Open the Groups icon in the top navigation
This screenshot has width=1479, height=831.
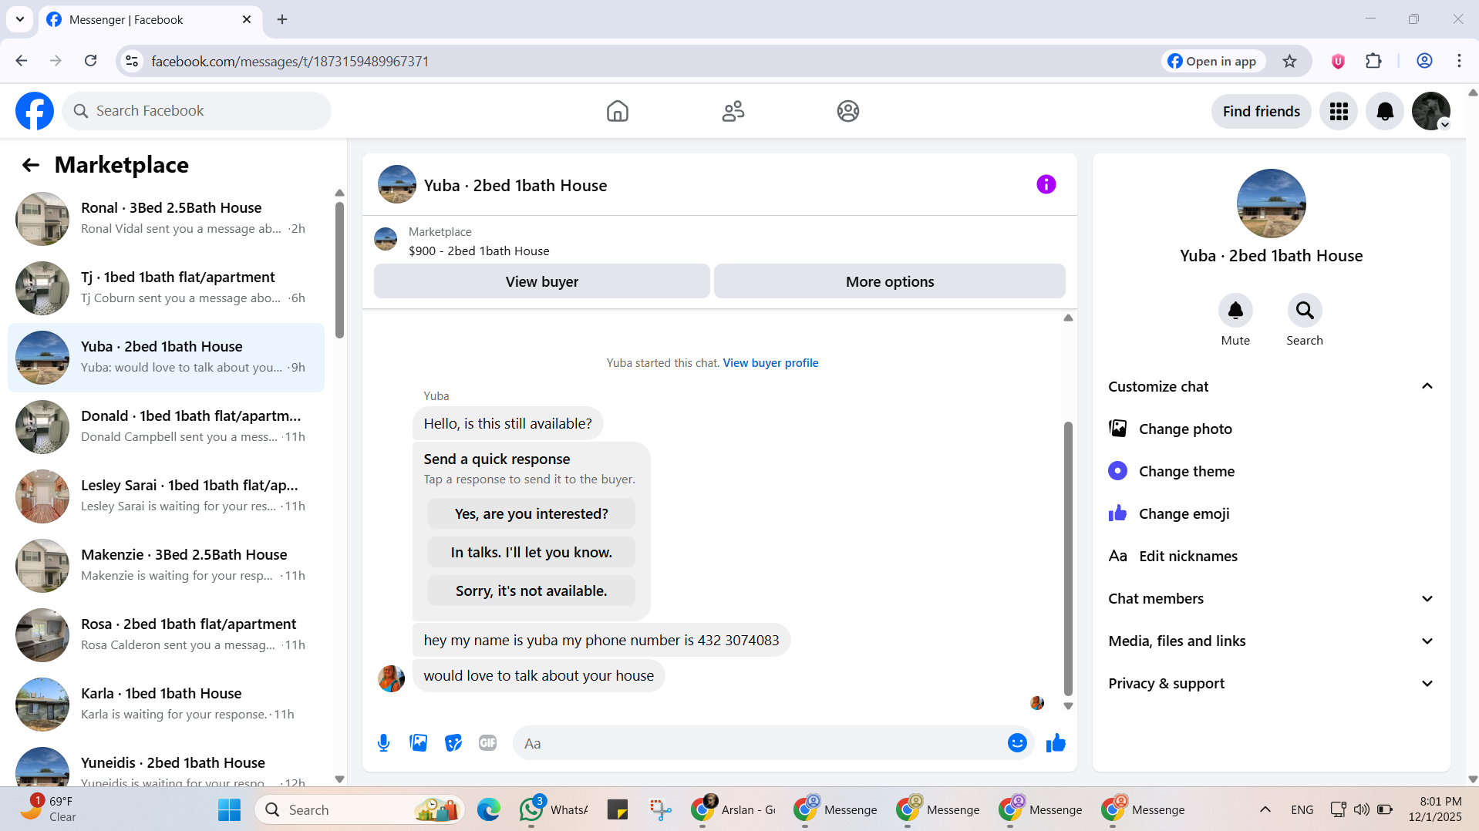(x=848, y=111)
